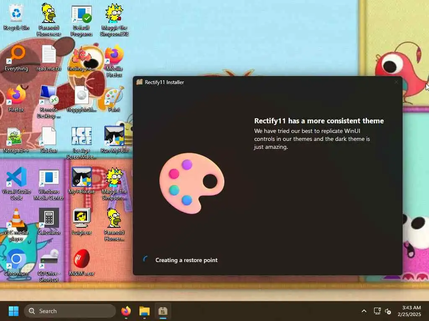Select the Sidebar desktop shortcut
429x321 pixels.
[49, 140]
